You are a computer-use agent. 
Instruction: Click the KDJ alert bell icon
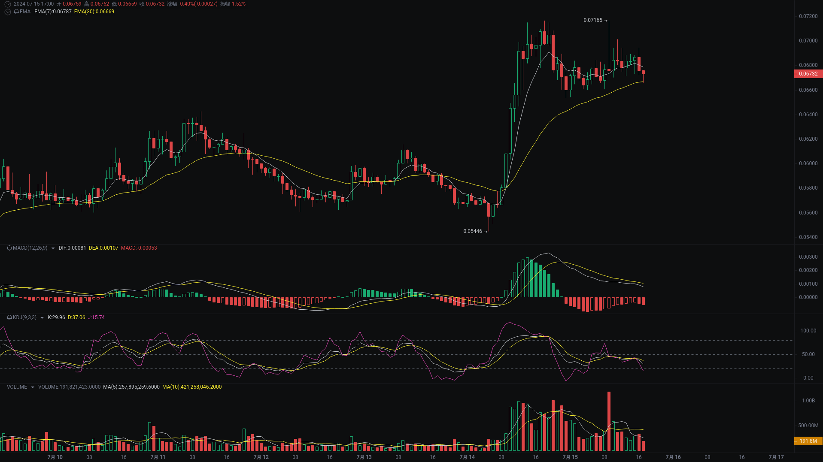click(x=9, y=317)
